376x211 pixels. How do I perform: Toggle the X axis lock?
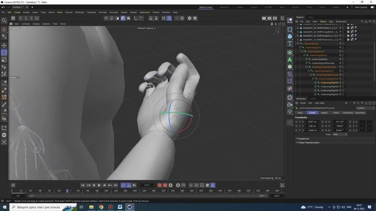[21, 18]
